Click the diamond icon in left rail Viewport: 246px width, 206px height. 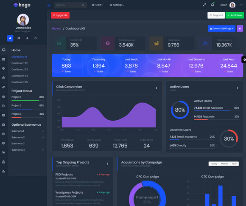tap(3, 68)
